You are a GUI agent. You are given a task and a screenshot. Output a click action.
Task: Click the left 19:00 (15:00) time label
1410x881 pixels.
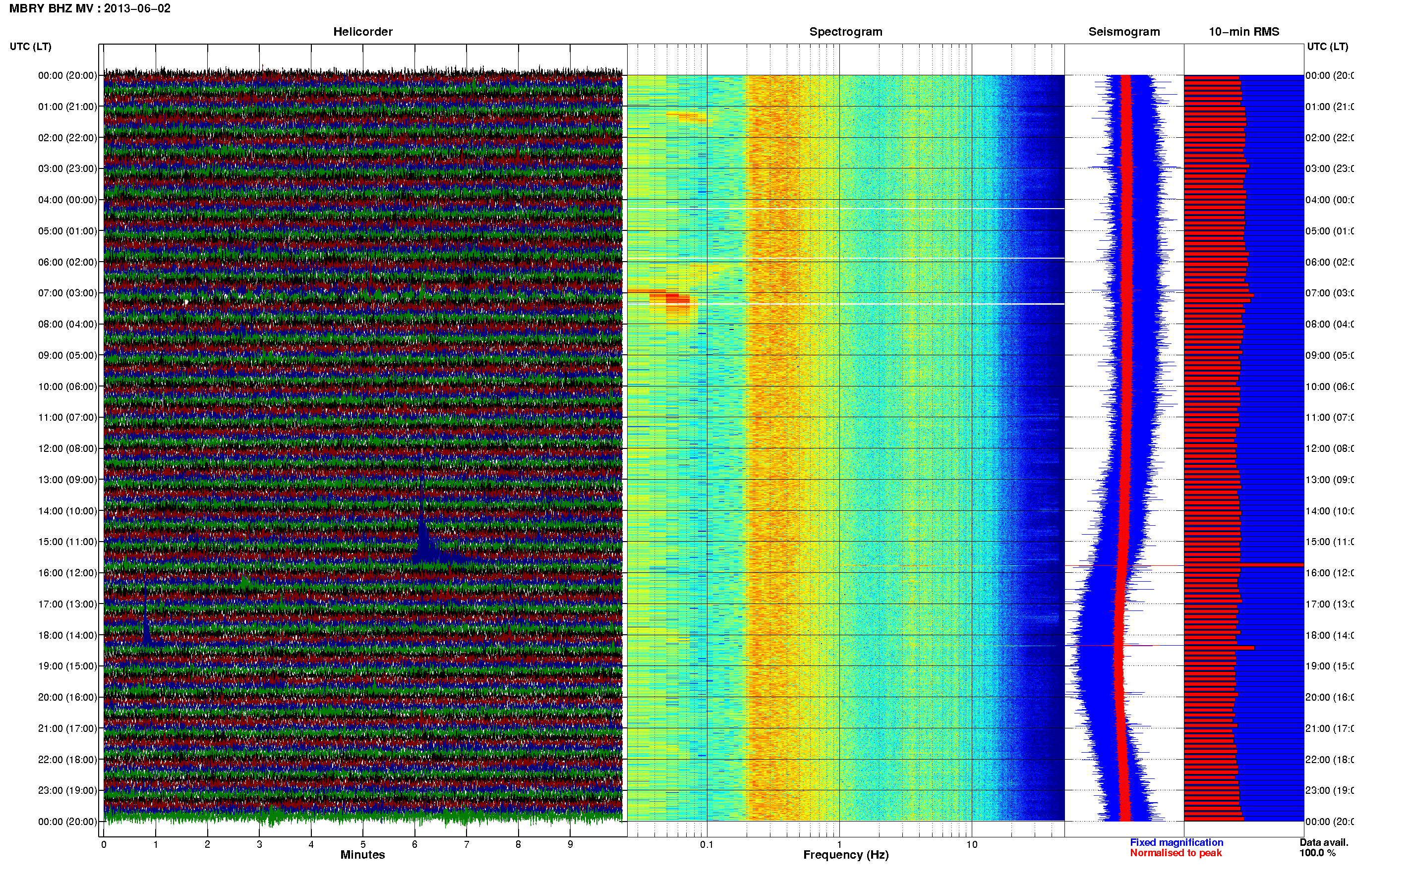[x=67, y=666]
